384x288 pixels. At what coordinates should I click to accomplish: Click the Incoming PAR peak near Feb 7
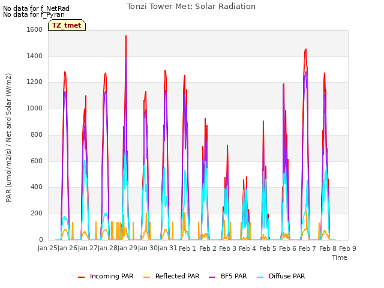tap(305, 50)
